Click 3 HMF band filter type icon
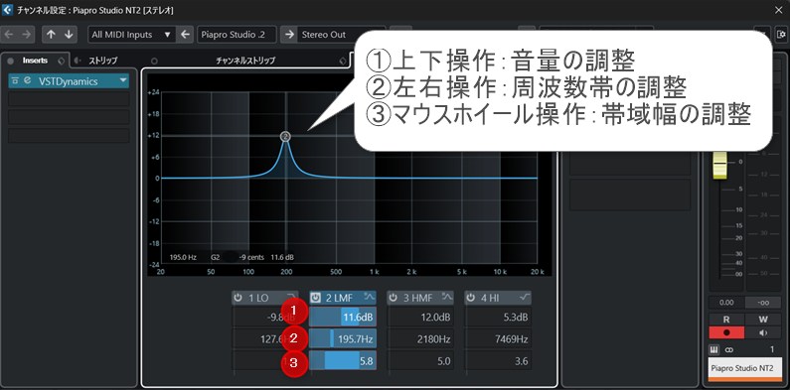 pos(447,297)
